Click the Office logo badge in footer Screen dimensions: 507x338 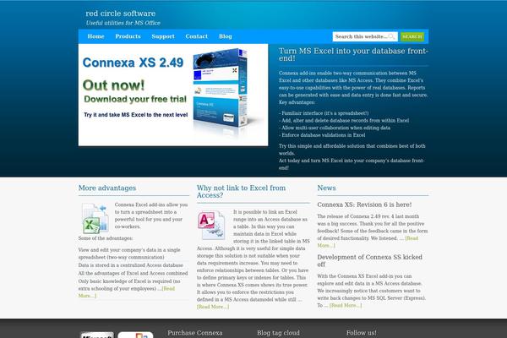(x=135, y=335)
